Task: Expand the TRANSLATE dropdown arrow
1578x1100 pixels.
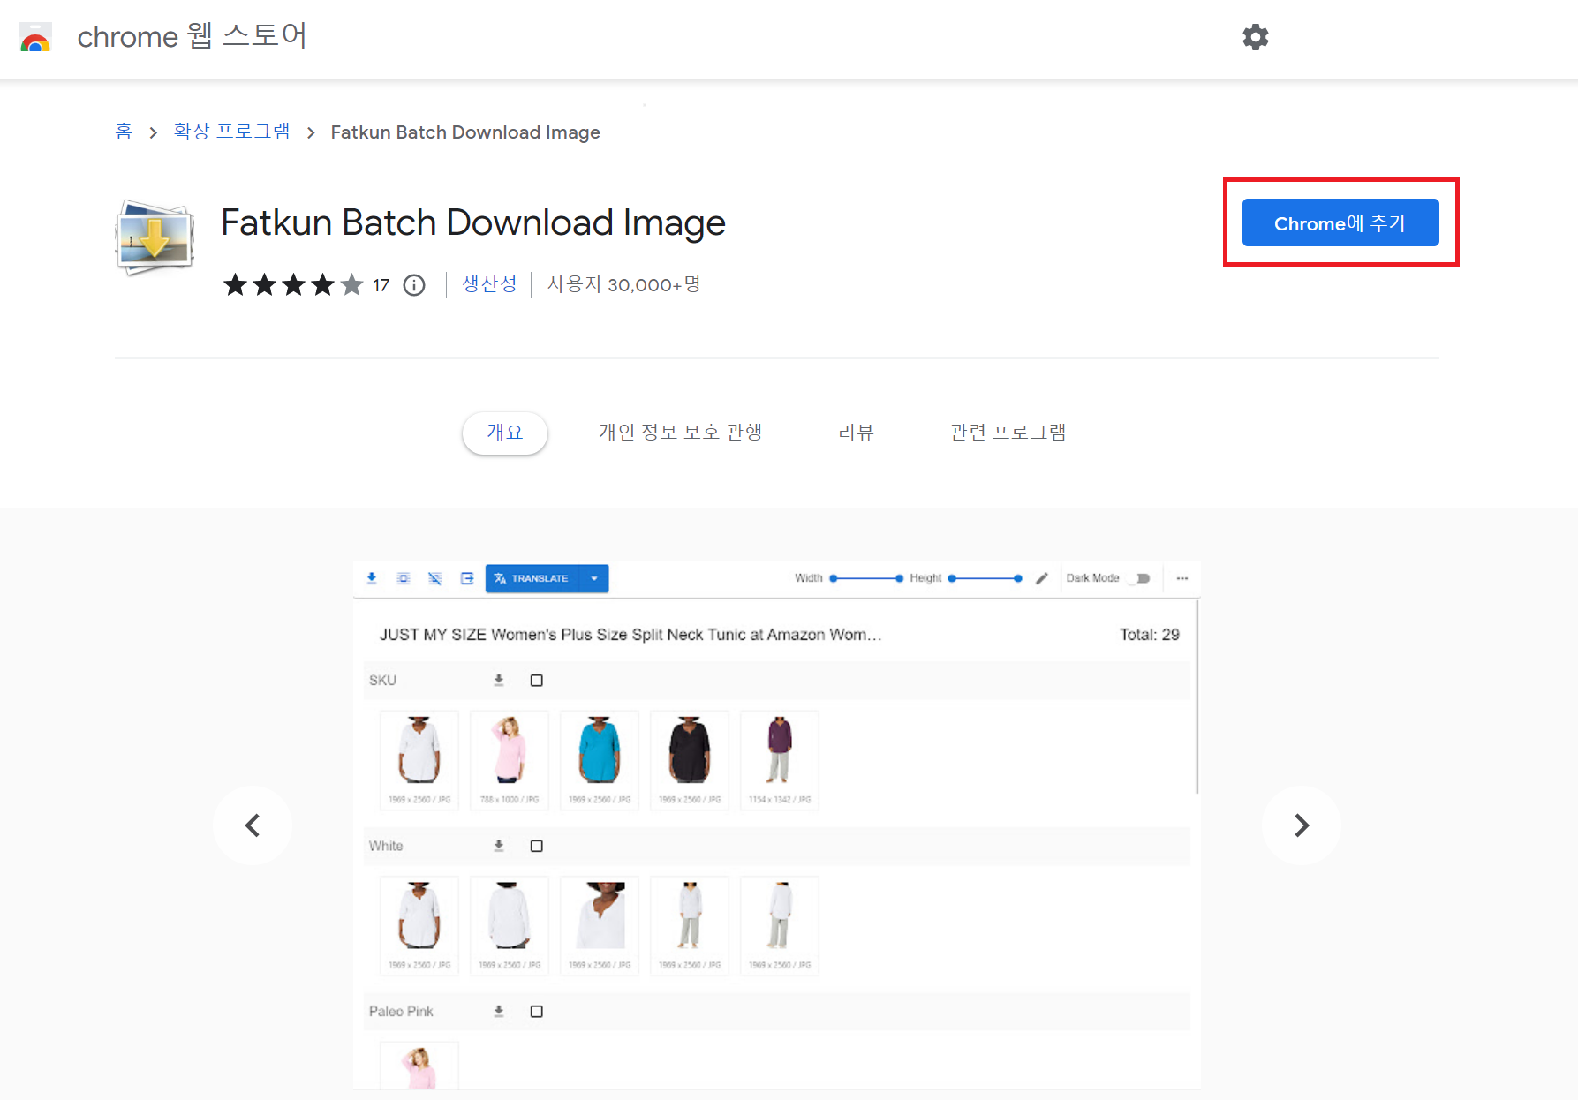Action: click(594, 578)
